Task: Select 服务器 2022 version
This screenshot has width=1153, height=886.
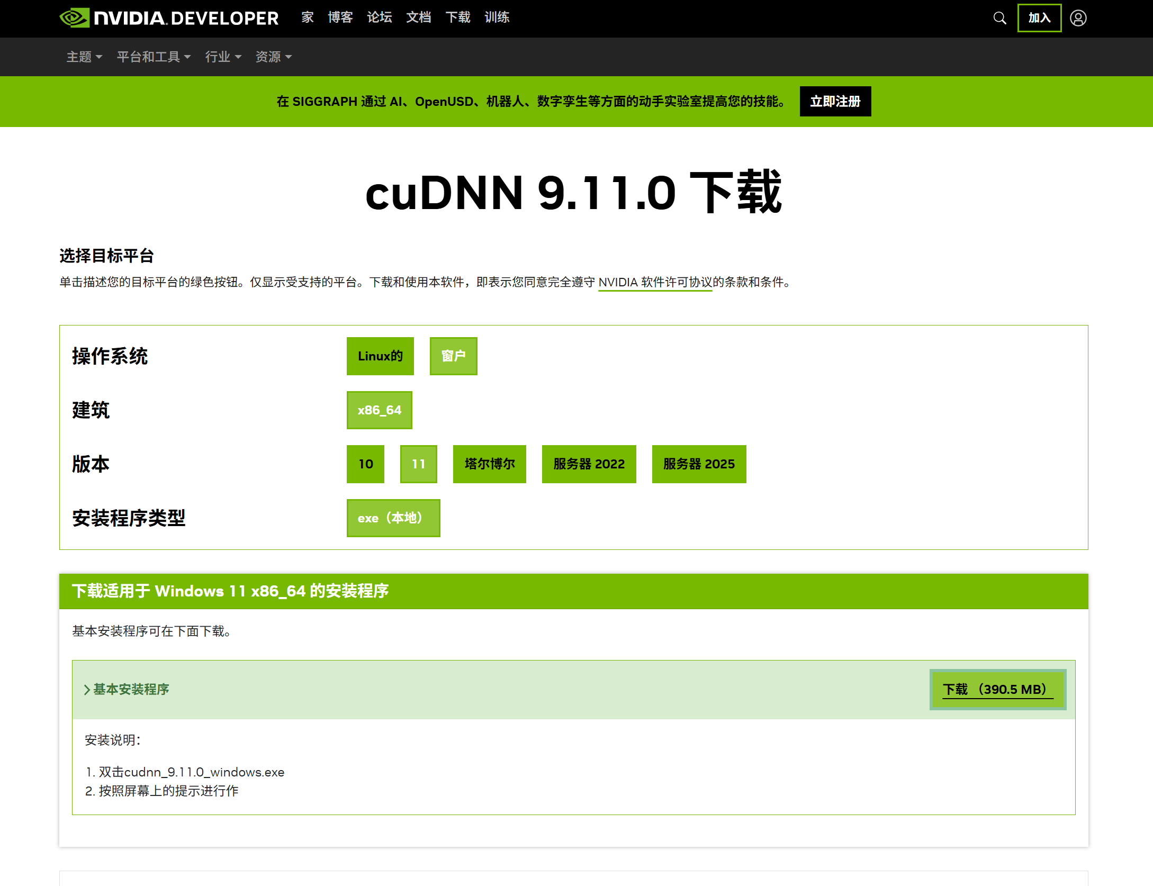Action: click(589, 464)
